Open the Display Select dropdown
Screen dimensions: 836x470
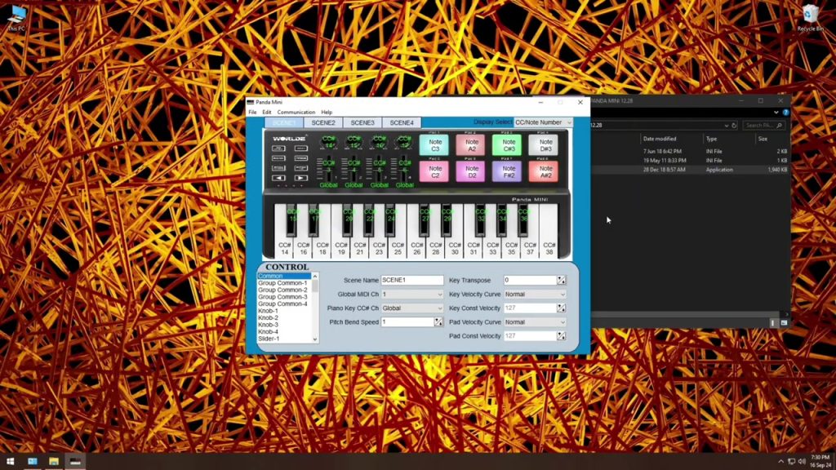click(x=543, y=122)
